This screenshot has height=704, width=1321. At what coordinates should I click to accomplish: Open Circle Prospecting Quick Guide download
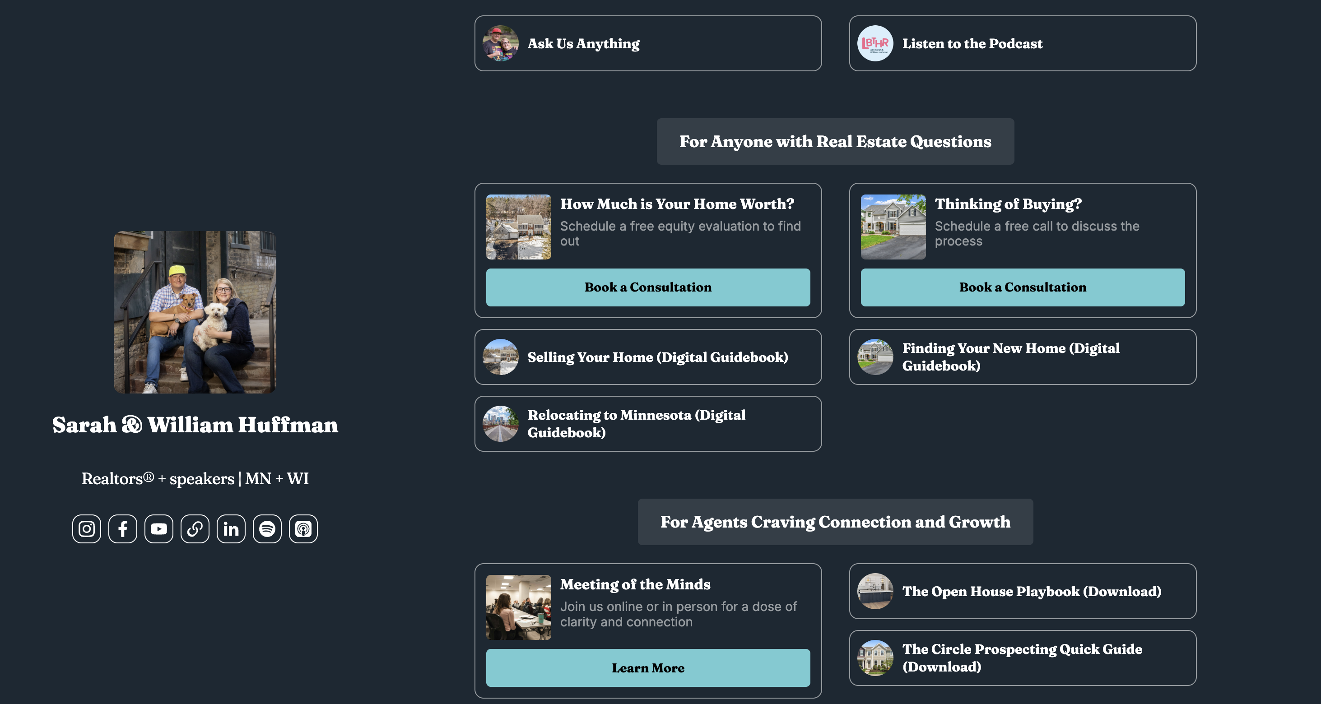(1022, 658)
